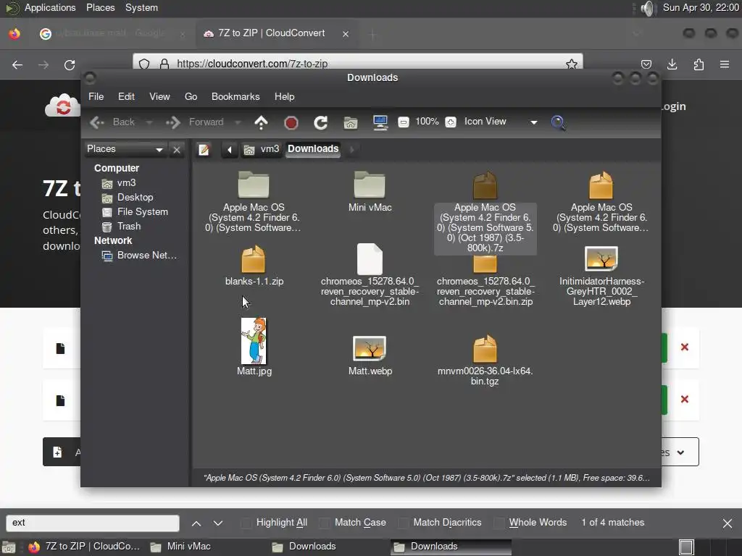
Task: Stop loading with red stop icon
Action: coord(291,123)
